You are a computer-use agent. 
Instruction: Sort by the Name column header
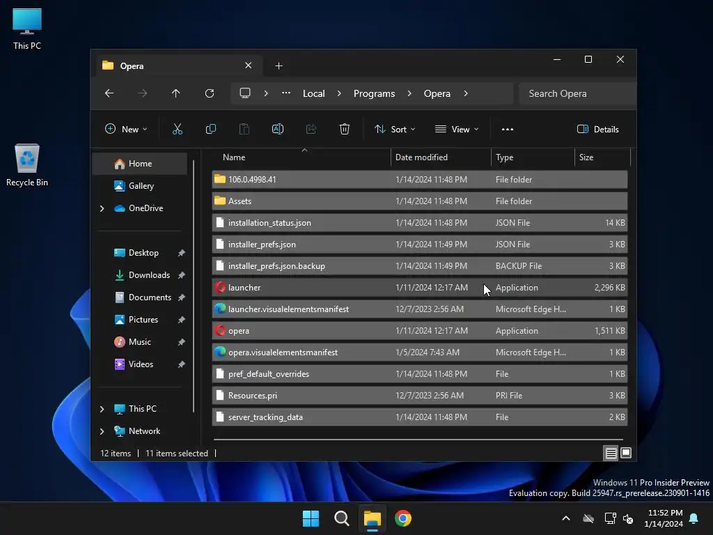point(301,157)
